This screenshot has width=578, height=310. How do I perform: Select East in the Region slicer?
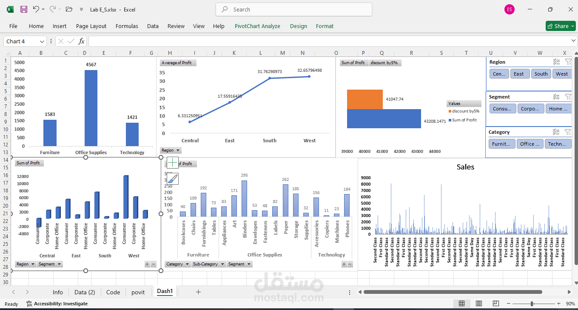coord(520,73)
